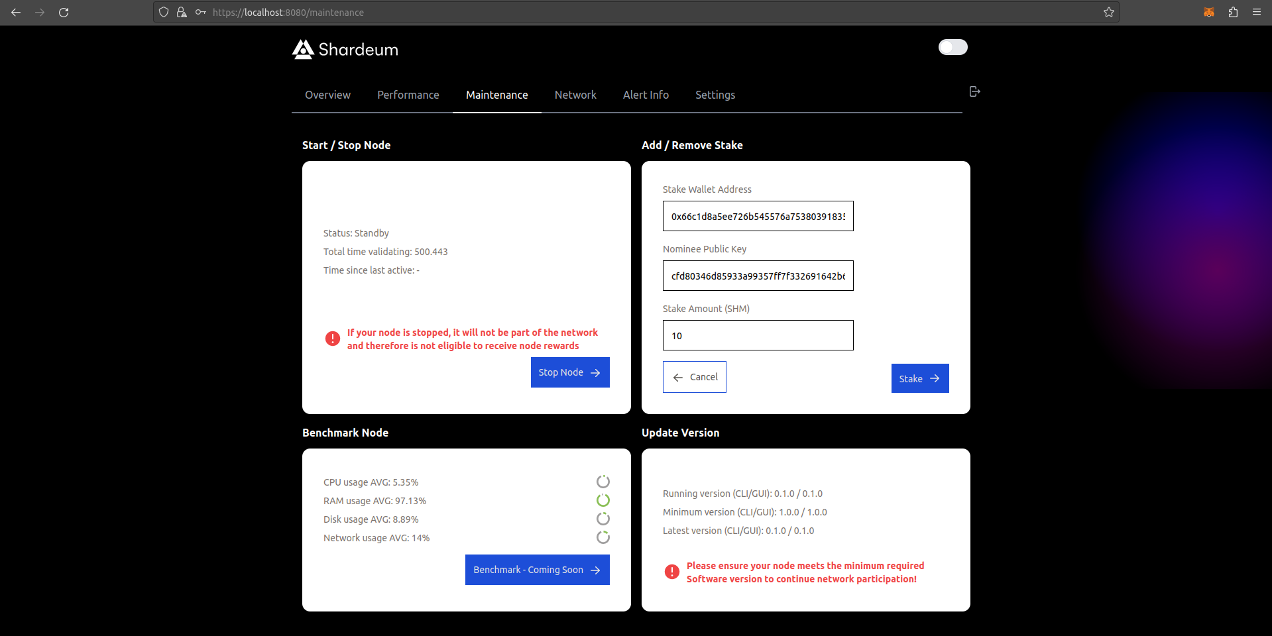Click the logout icon near the tab bar

point(974,91)
